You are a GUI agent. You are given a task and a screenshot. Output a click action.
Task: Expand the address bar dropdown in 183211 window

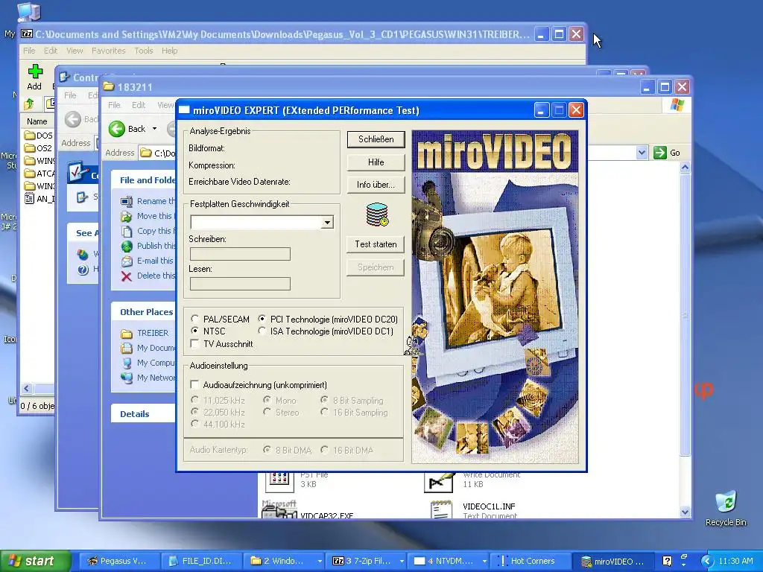642,153
